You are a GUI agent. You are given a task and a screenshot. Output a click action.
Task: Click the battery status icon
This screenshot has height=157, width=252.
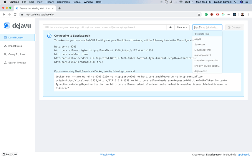pyautogui.click(x=190, y=2)
